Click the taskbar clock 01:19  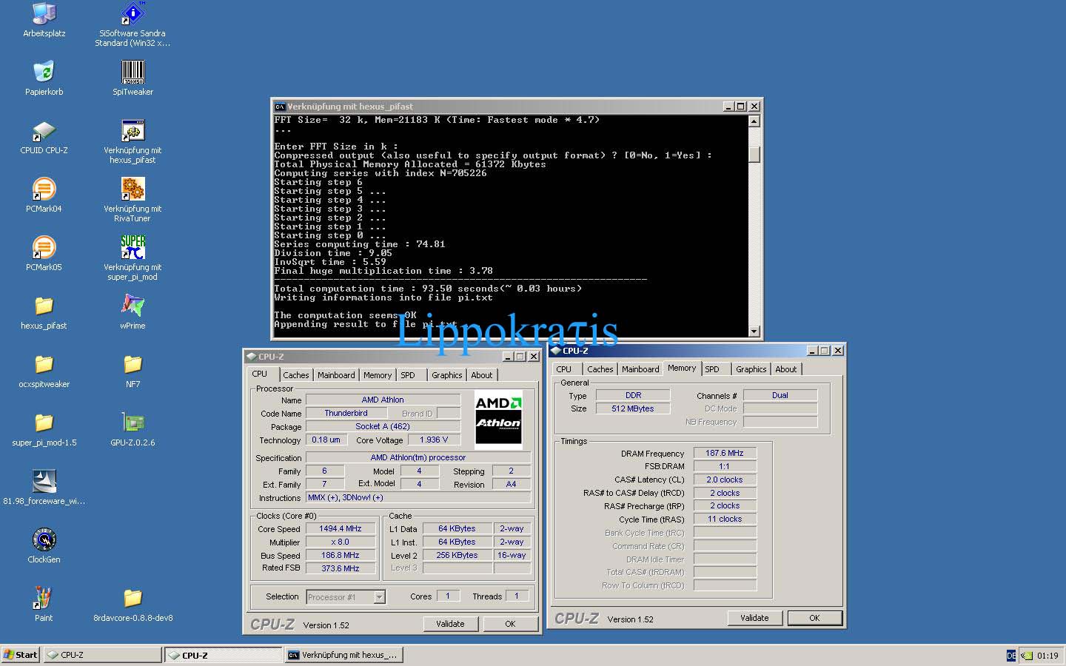[x=1047, y=656]
